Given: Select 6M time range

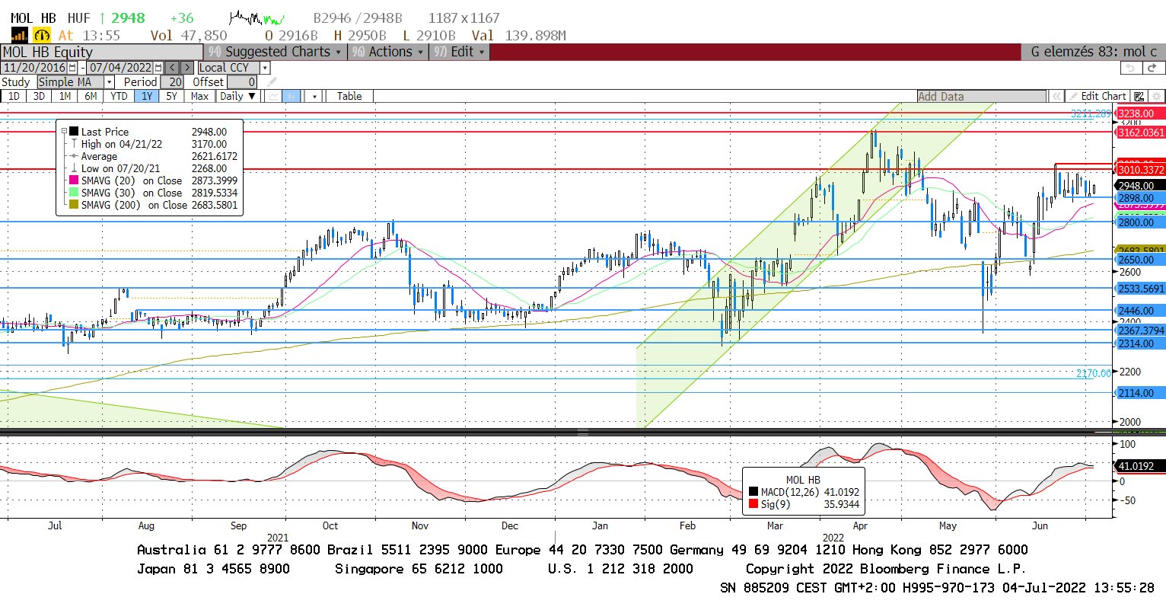Looking at the screenshot, I should 91,96.
